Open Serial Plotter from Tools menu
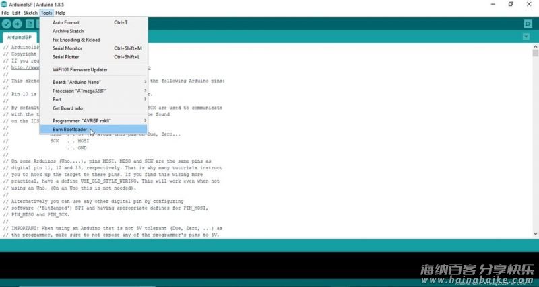The height and width of the screenshot is (287, 539). (94, 57)
